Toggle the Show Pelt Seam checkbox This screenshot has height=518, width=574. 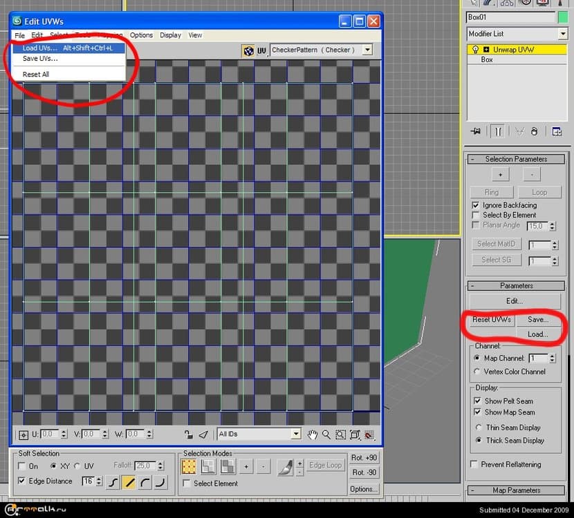476,401
